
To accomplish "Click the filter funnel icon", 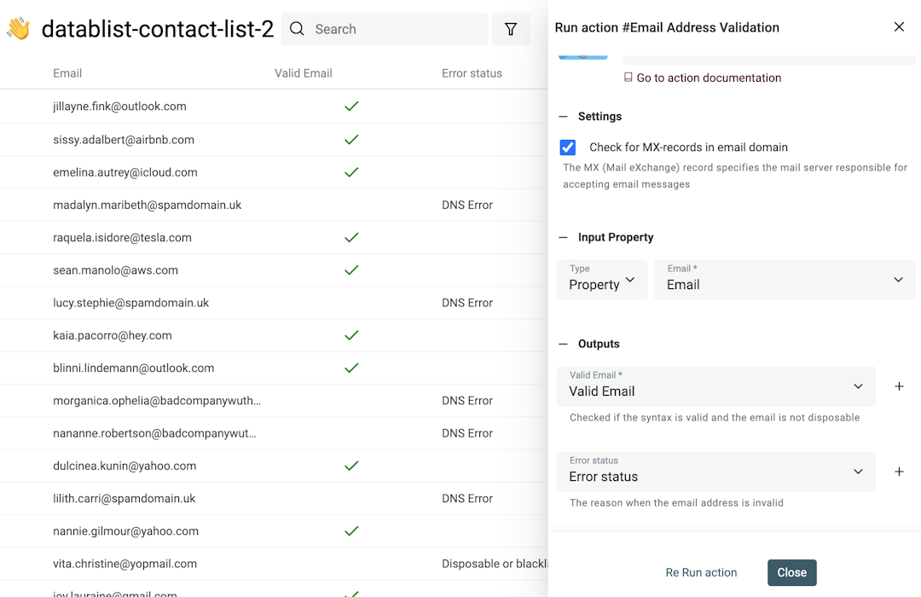I will [x=511, y=29].
